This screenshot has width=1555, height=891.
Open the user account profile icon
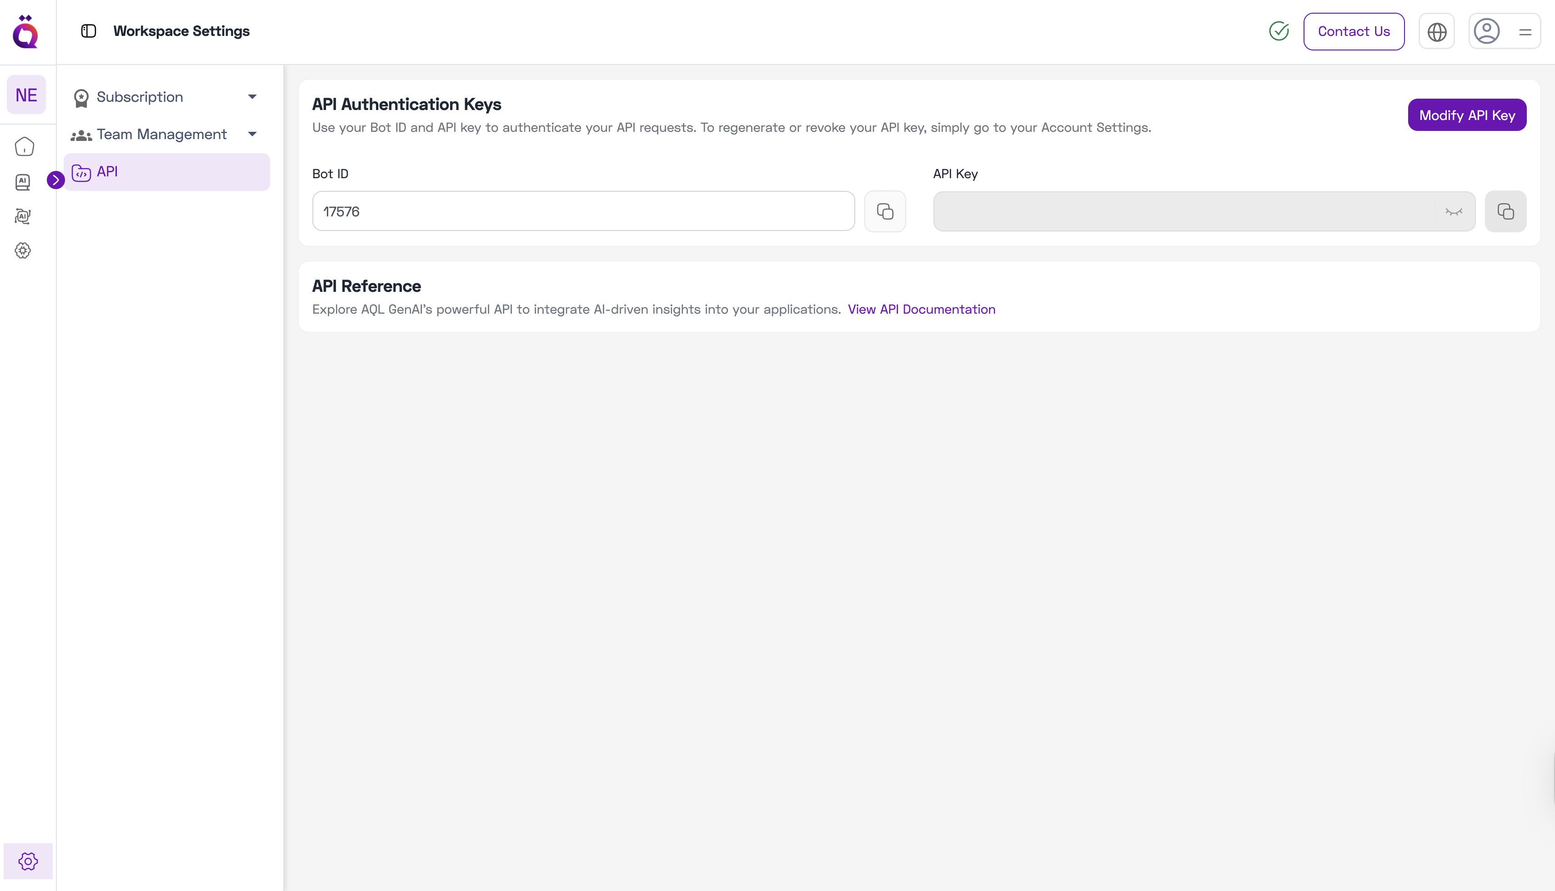[x=1487, y=31]
